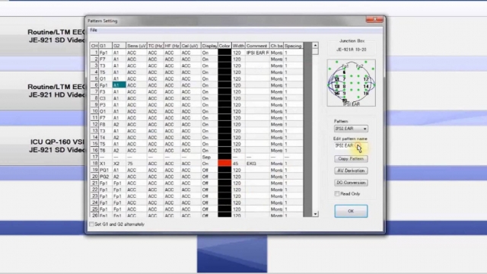Select the T4 cell in row 14
Screen dimensions: 487x274
105,137
